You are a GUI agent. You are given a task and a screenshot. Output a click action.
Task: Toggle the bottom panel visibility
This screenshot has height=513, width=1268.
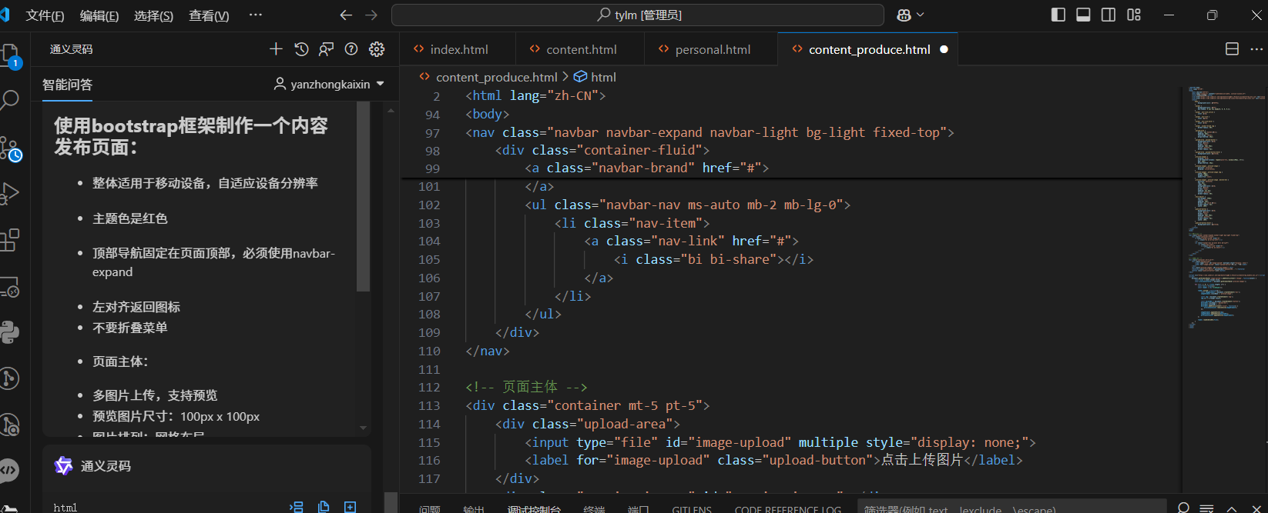tap(1083, 15)
